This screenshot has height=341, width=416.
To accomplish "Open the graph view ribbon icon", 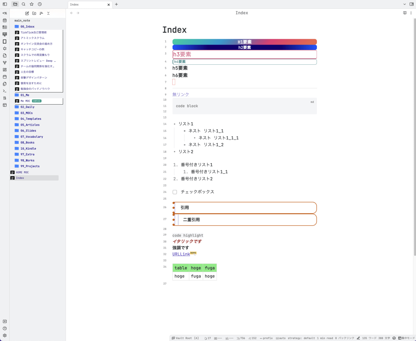I will pyautogui.click(x=5, y=63).
